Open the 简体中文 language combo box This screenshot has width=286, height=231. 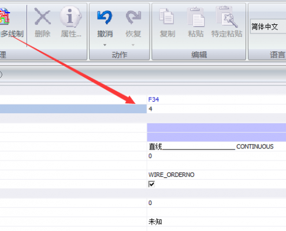coord(268,27)
